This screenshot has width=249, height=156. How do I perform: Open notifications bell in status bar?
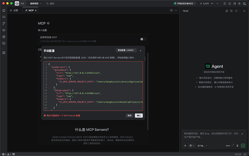pos(245,154)
